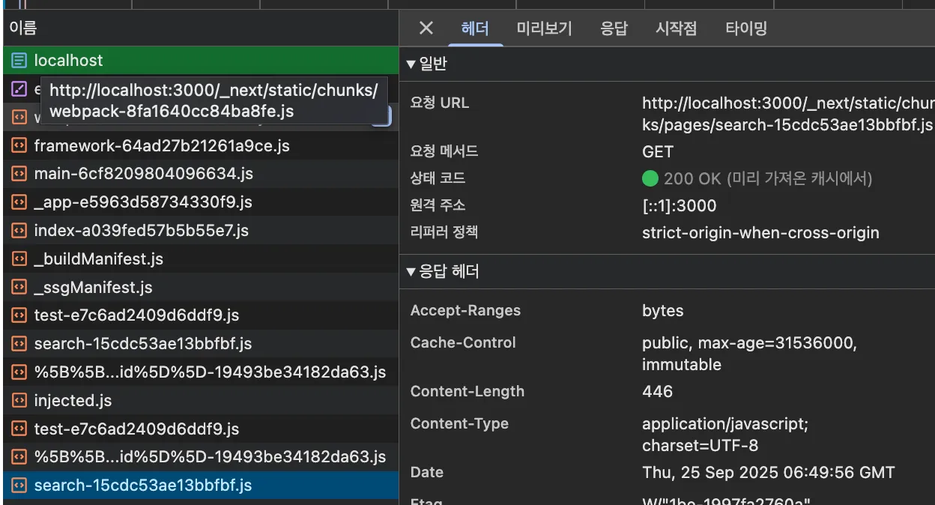Select the 응답 (Response) tab
This screenshot has width=935, height=505.
pyautogui.click(x=614, y=28)
